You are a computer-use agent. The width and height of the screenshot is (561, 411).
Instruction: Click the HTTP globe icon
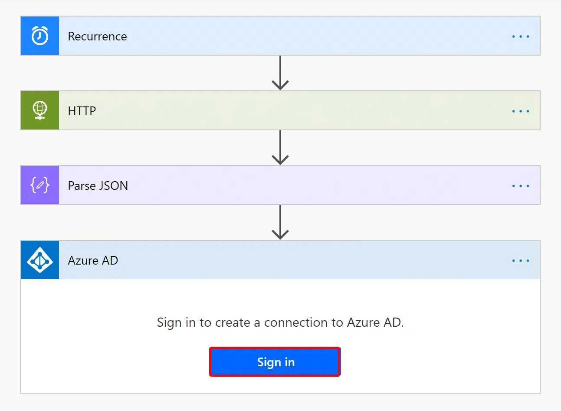[40, 110]
